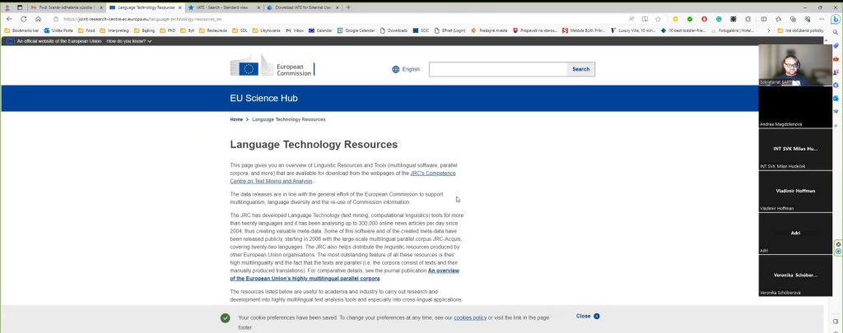Switch to Download IATE for External Users tab

pos(304,7)
